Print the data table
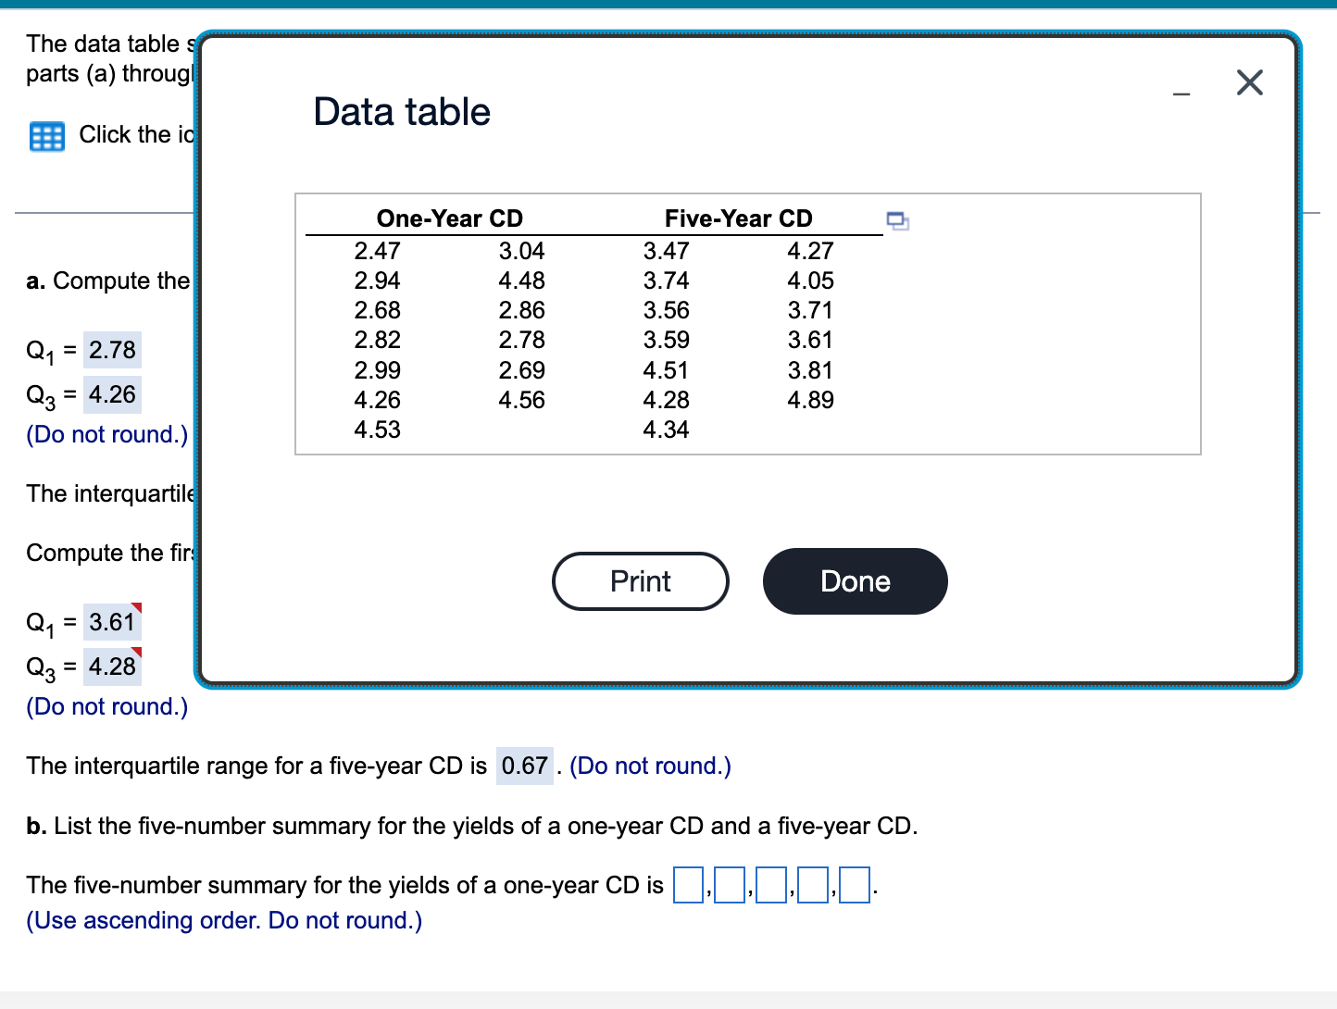Viewport: 1337px width, 1009px height. pyautogui.click(x=641, y=581)
